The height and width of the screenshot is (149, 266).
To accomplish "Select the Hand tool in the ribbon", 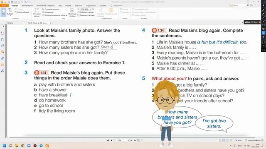I will coord(3,12).
